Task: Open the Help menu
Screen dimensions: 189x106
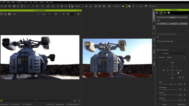Action: 51,2
